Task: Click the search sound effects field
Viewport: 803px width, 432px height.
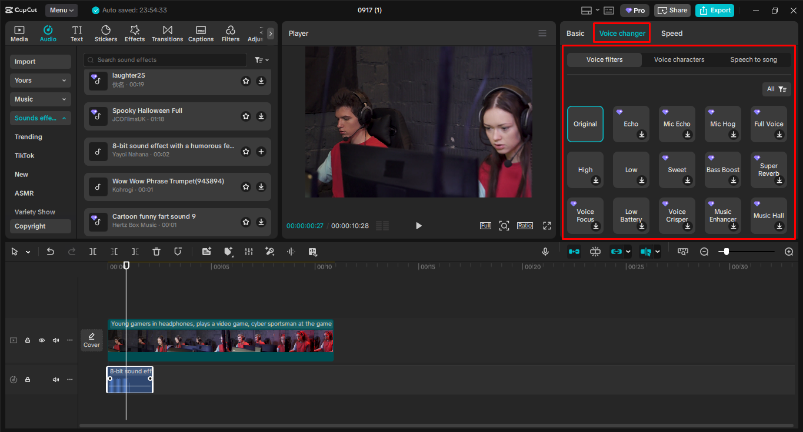Action: point(165,59)
